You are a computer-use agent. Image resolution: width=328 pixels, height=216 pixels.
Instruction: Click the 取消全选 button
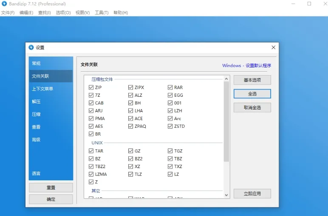252,108
